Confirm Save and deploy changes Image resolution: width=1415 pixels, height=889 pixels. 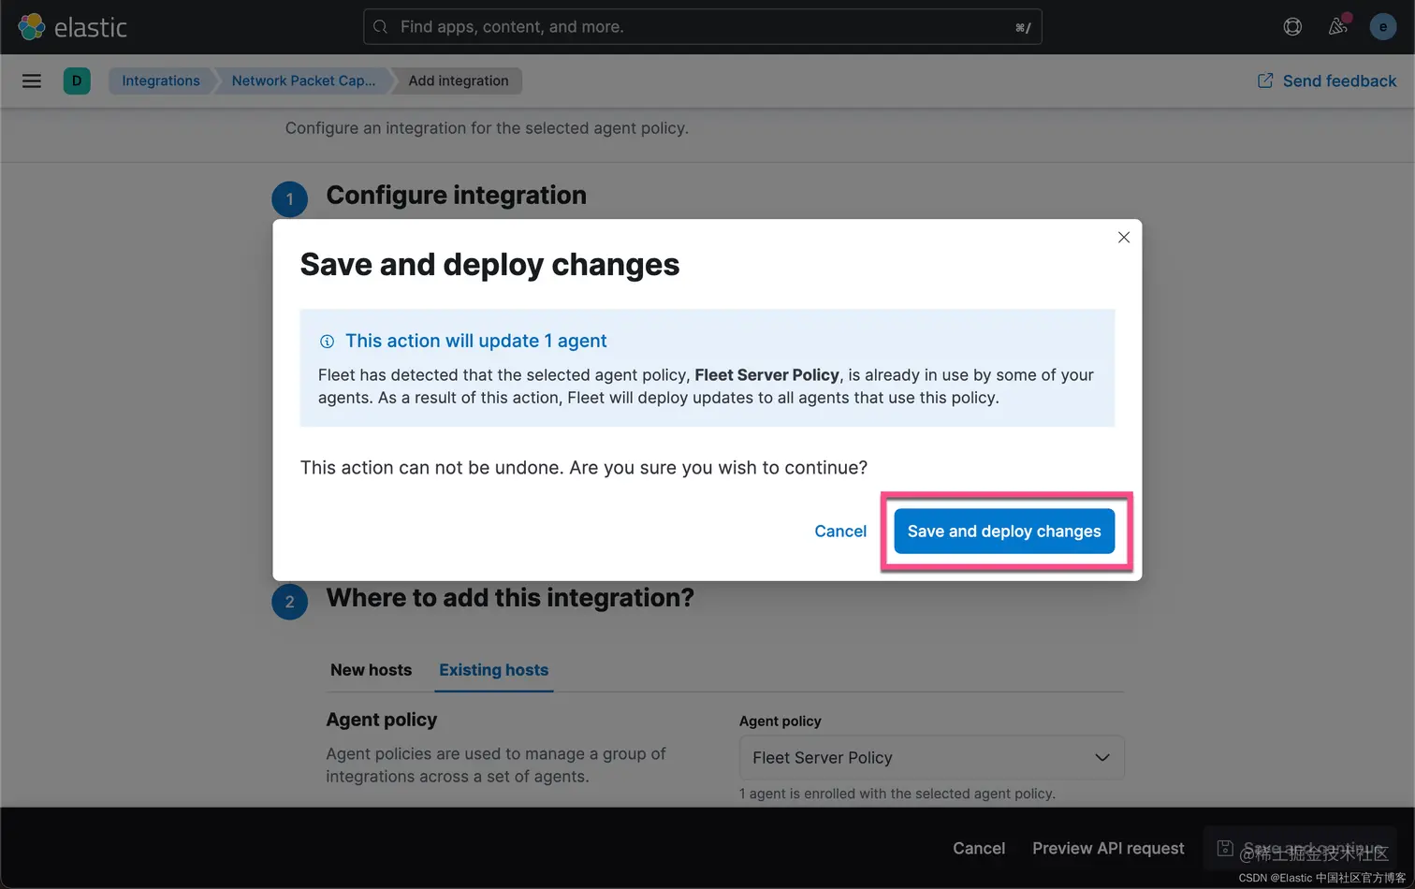coord(1004,531)
